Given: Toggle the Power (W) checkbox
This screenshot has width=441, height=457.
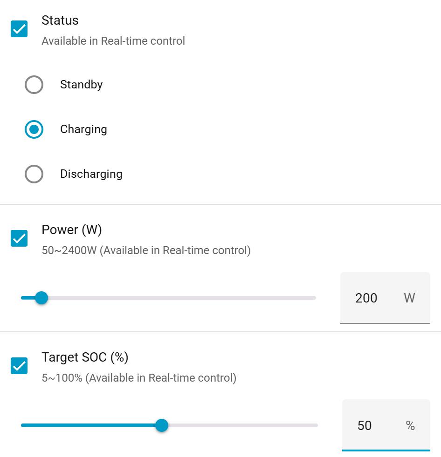Looking at the screenshot, I should (19, 238).
